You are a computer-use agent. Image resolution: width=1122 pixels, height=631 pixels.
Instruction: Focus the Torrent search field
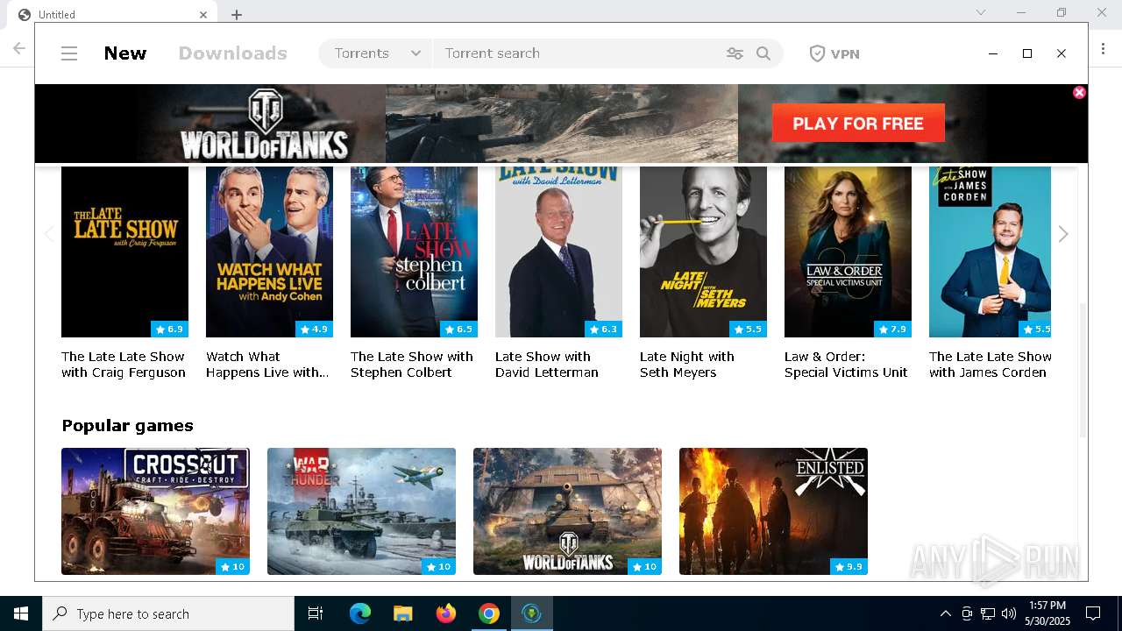point(579,53)
